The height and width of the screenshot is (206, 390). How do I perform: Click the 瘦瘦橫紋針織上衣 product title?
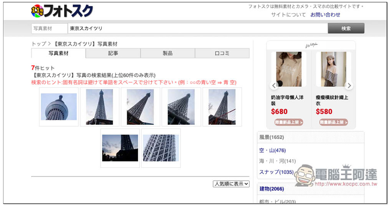(x=332, y=100)
